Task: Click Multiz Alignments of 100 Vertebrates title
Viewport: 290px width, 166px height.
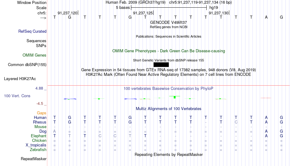Action: click(169, 109)
